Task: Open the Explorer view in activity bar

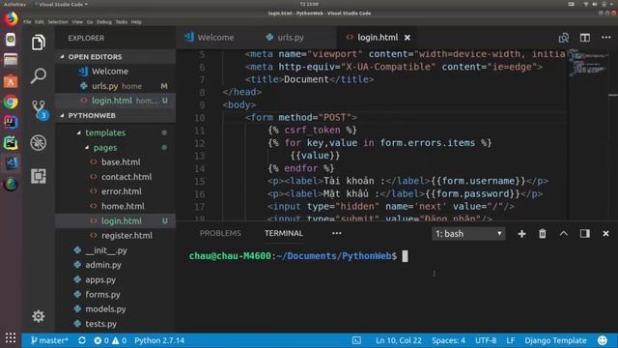Action: pos(39,43)
